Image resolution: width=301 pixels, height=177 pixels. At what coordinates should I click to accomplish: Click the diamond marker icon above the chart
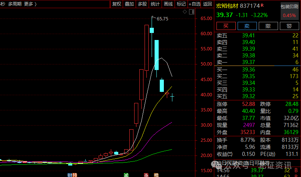[185, 12]
